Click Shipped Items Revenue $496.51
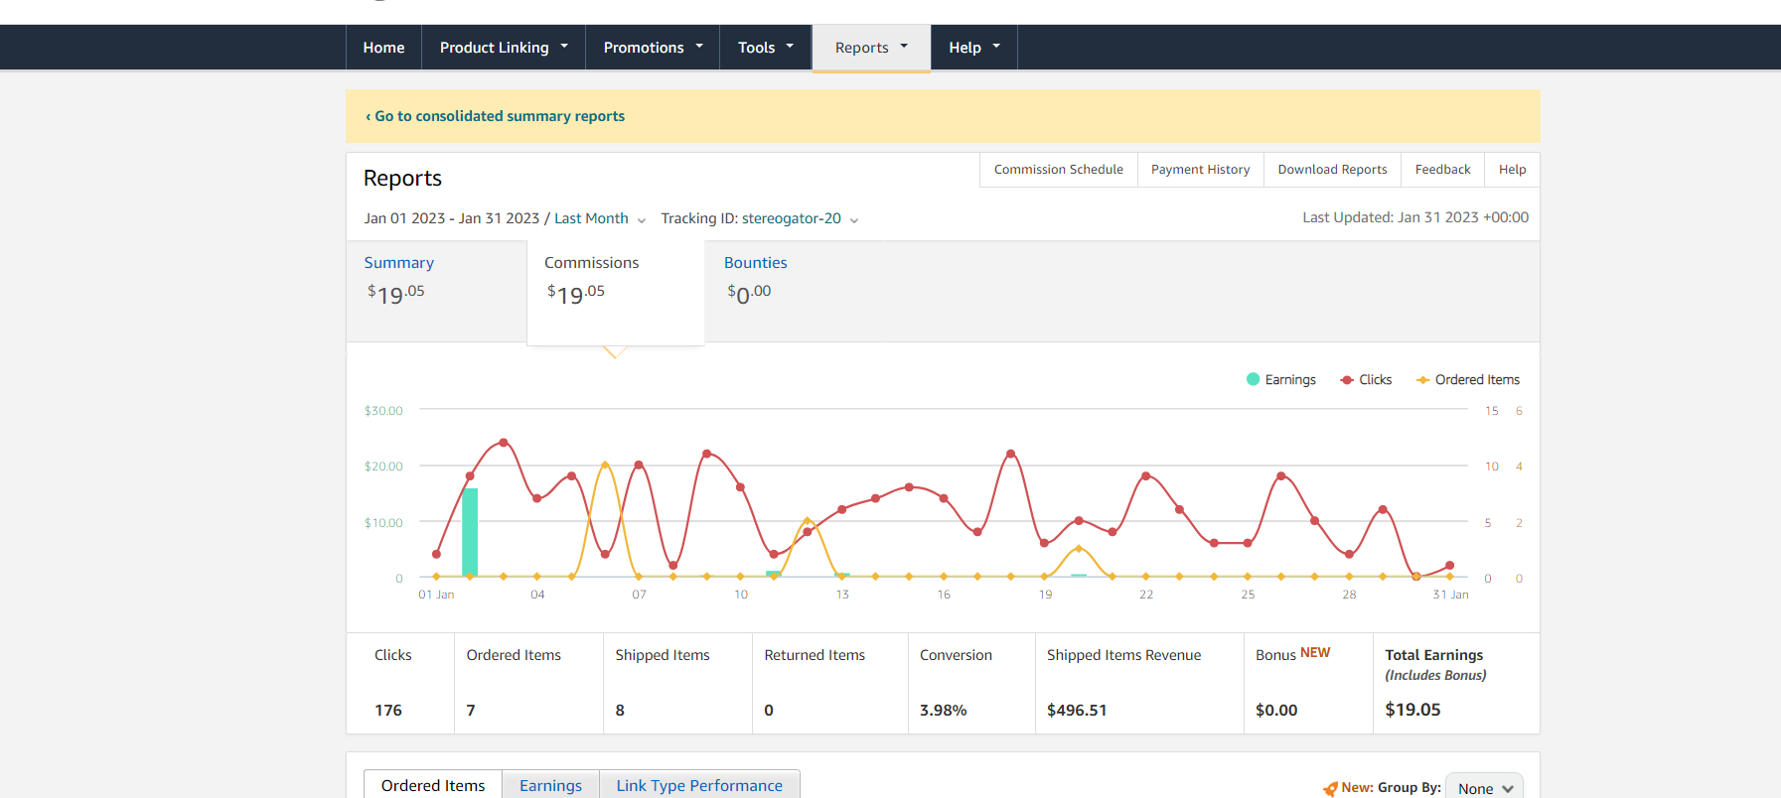The width and height of the screenshot is (1781, 798). coord(1077,711)
